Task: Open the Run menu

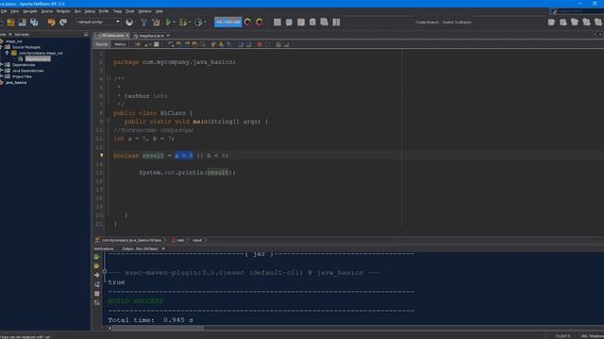Action: 77,11
